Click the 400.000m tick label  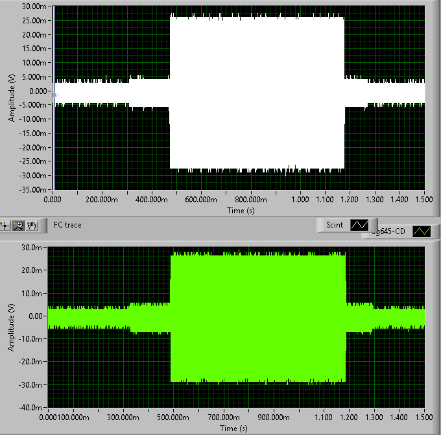[x=151, y=200]
